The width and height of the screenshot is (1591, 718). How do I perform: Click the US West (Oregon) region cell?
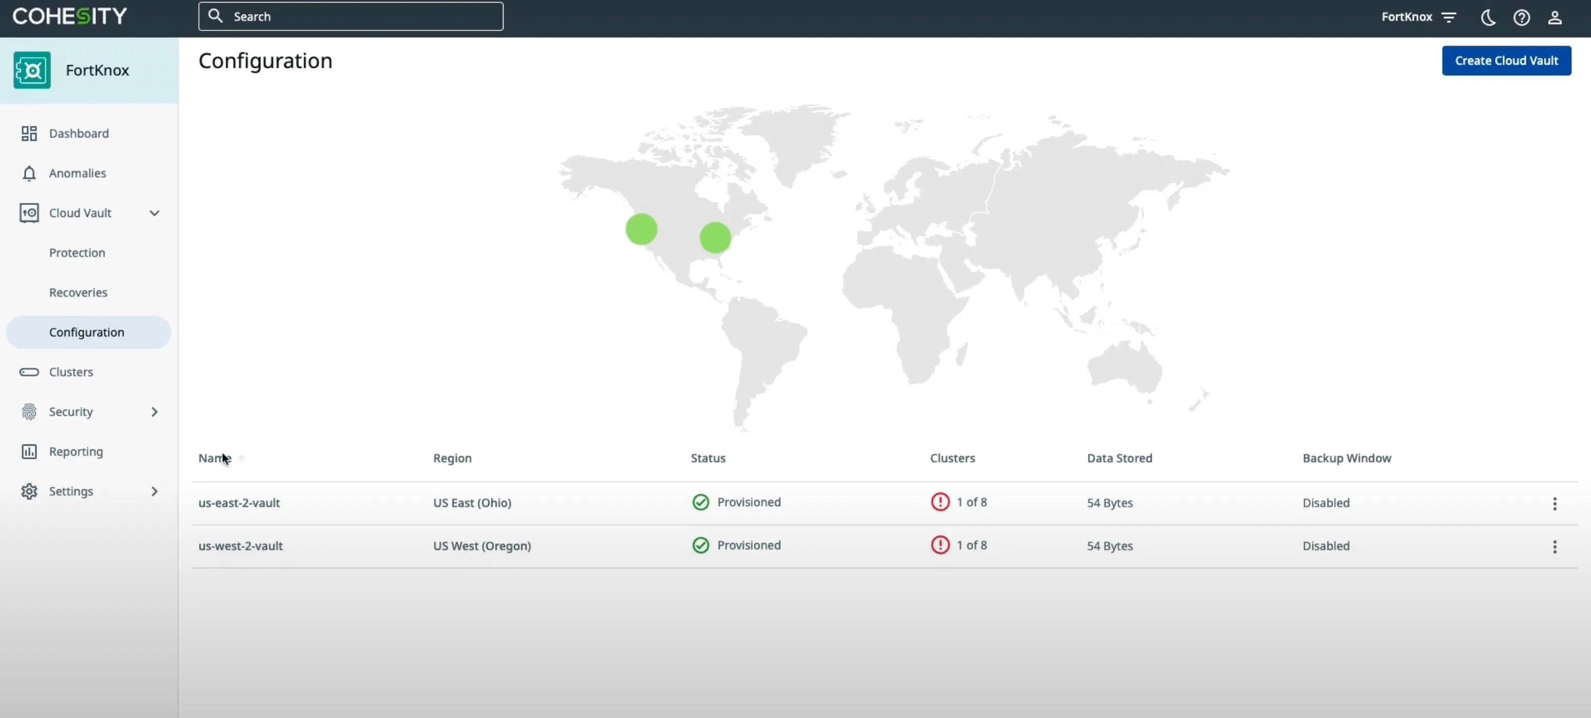[x=482, y=546]
